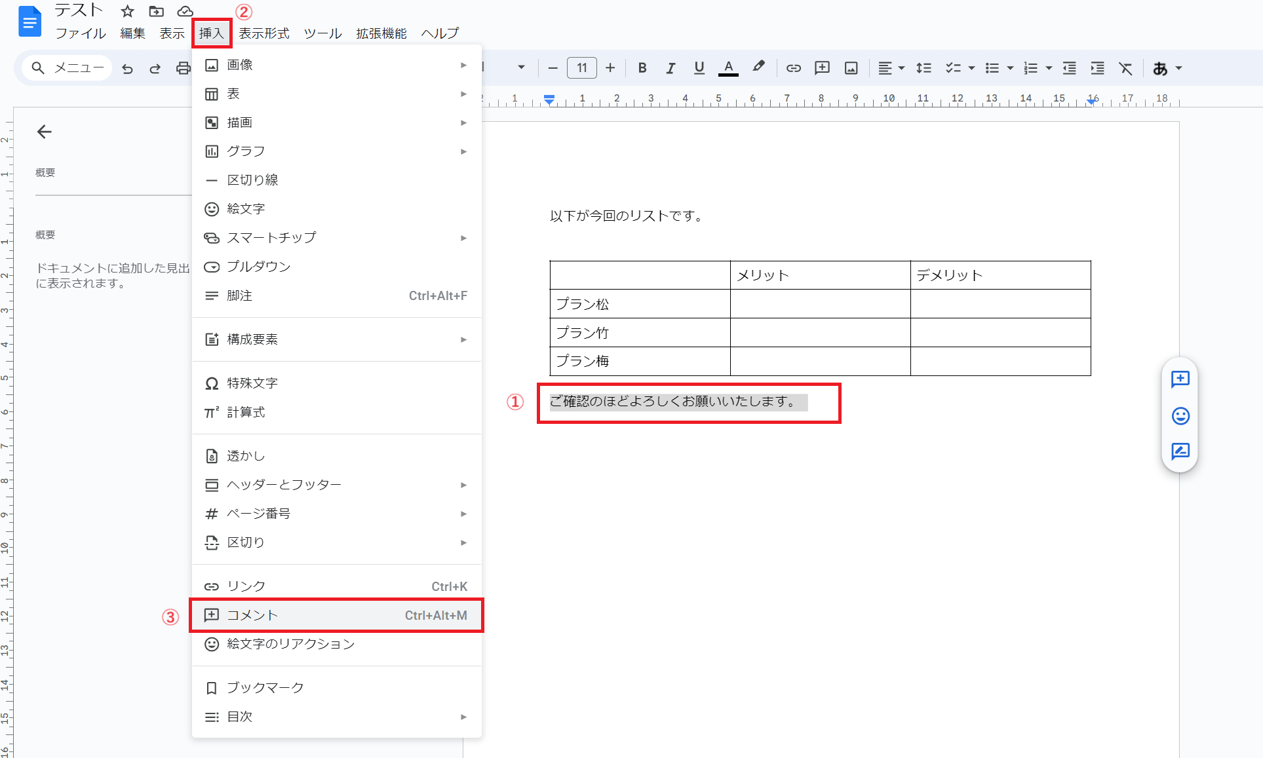
Task: Select the highlight color pen icon
Action: coord(758,67)
